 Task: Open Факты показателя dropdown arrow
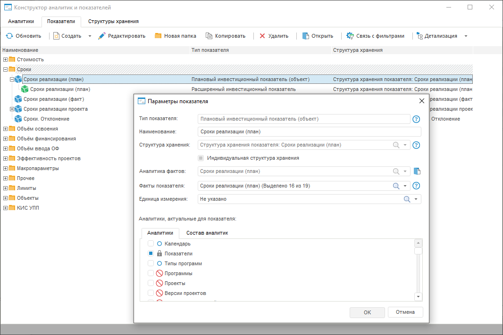pyautogui.click(x=405, y=186)
